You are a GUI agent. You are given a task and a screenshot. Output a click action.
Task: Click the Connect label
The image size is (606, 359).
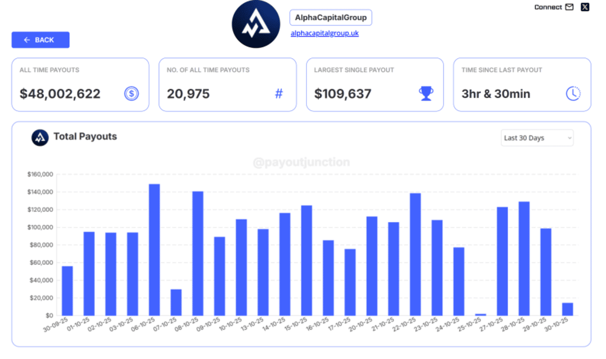548,7
